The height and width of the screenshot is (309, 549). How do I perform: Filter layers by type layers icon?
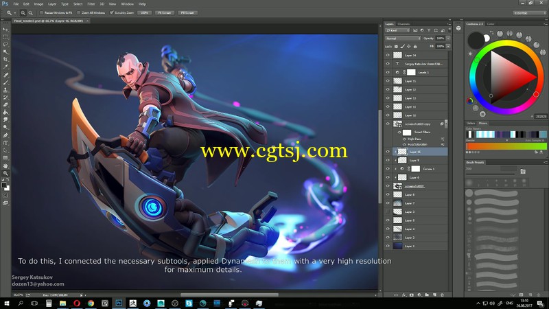click(x=429, y=30)
